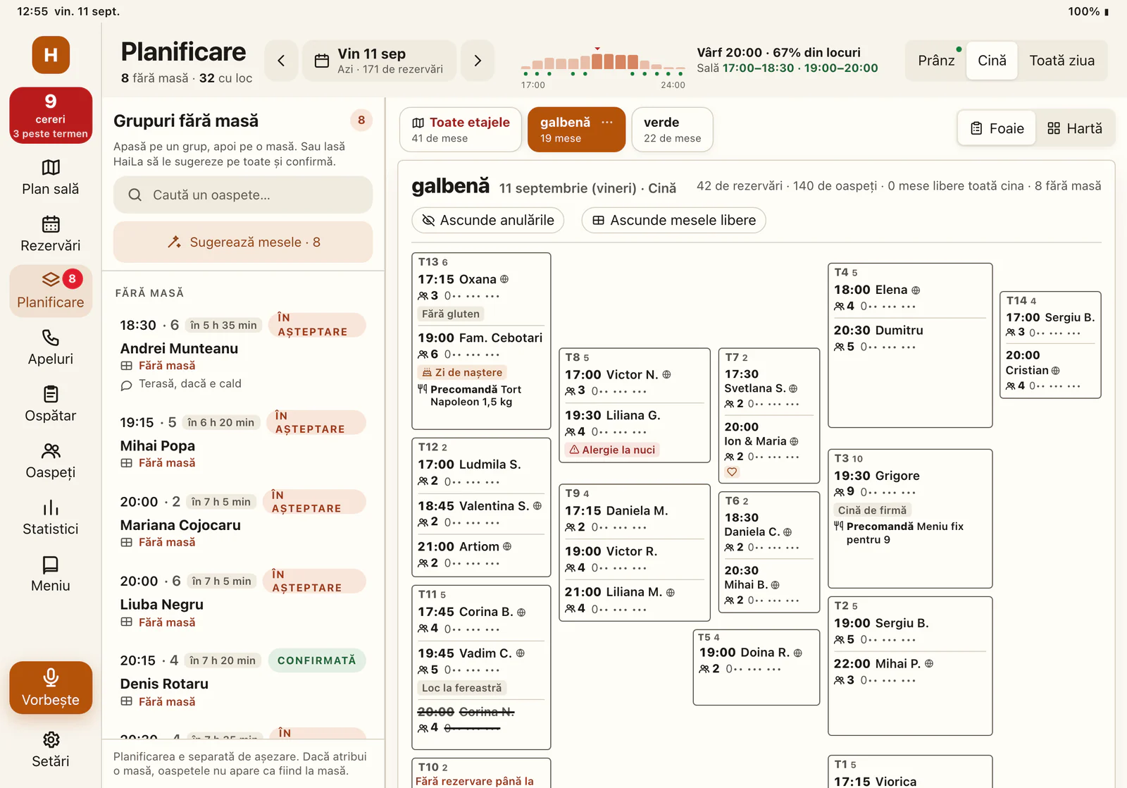This screenshot has height=788, width=1127.
Task: Toggle Ascunde mesele libere
Action: pyautogui.click(x=673, y=220)
